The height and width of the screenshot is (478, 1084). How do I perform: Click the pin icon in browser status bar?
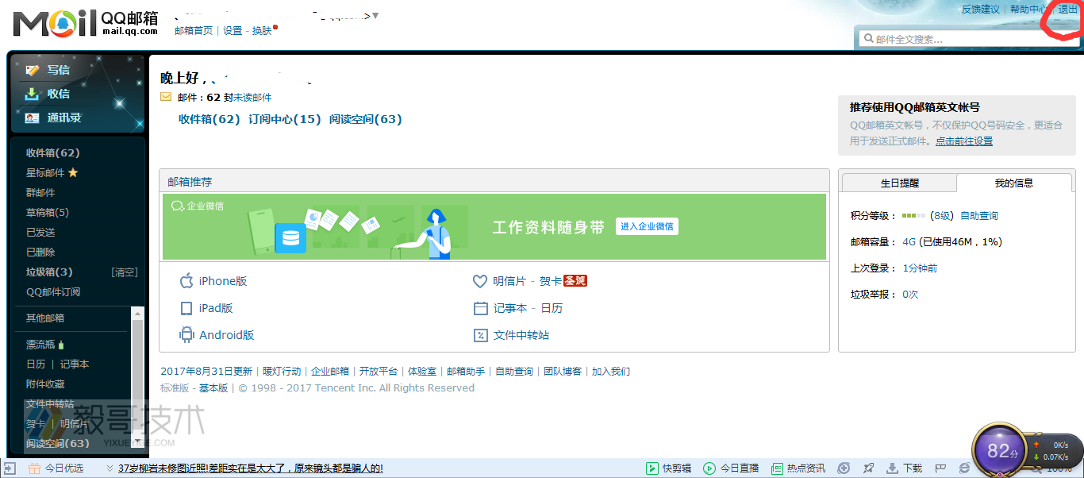pyautogui.click(x=868, y=468)
